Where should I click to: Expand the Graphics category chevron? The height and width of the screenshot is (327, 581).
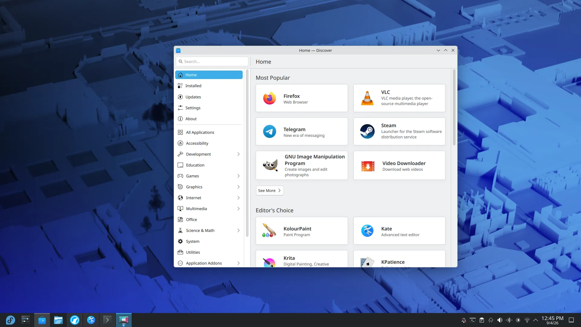pyautogui.click(x=238, y=187)
